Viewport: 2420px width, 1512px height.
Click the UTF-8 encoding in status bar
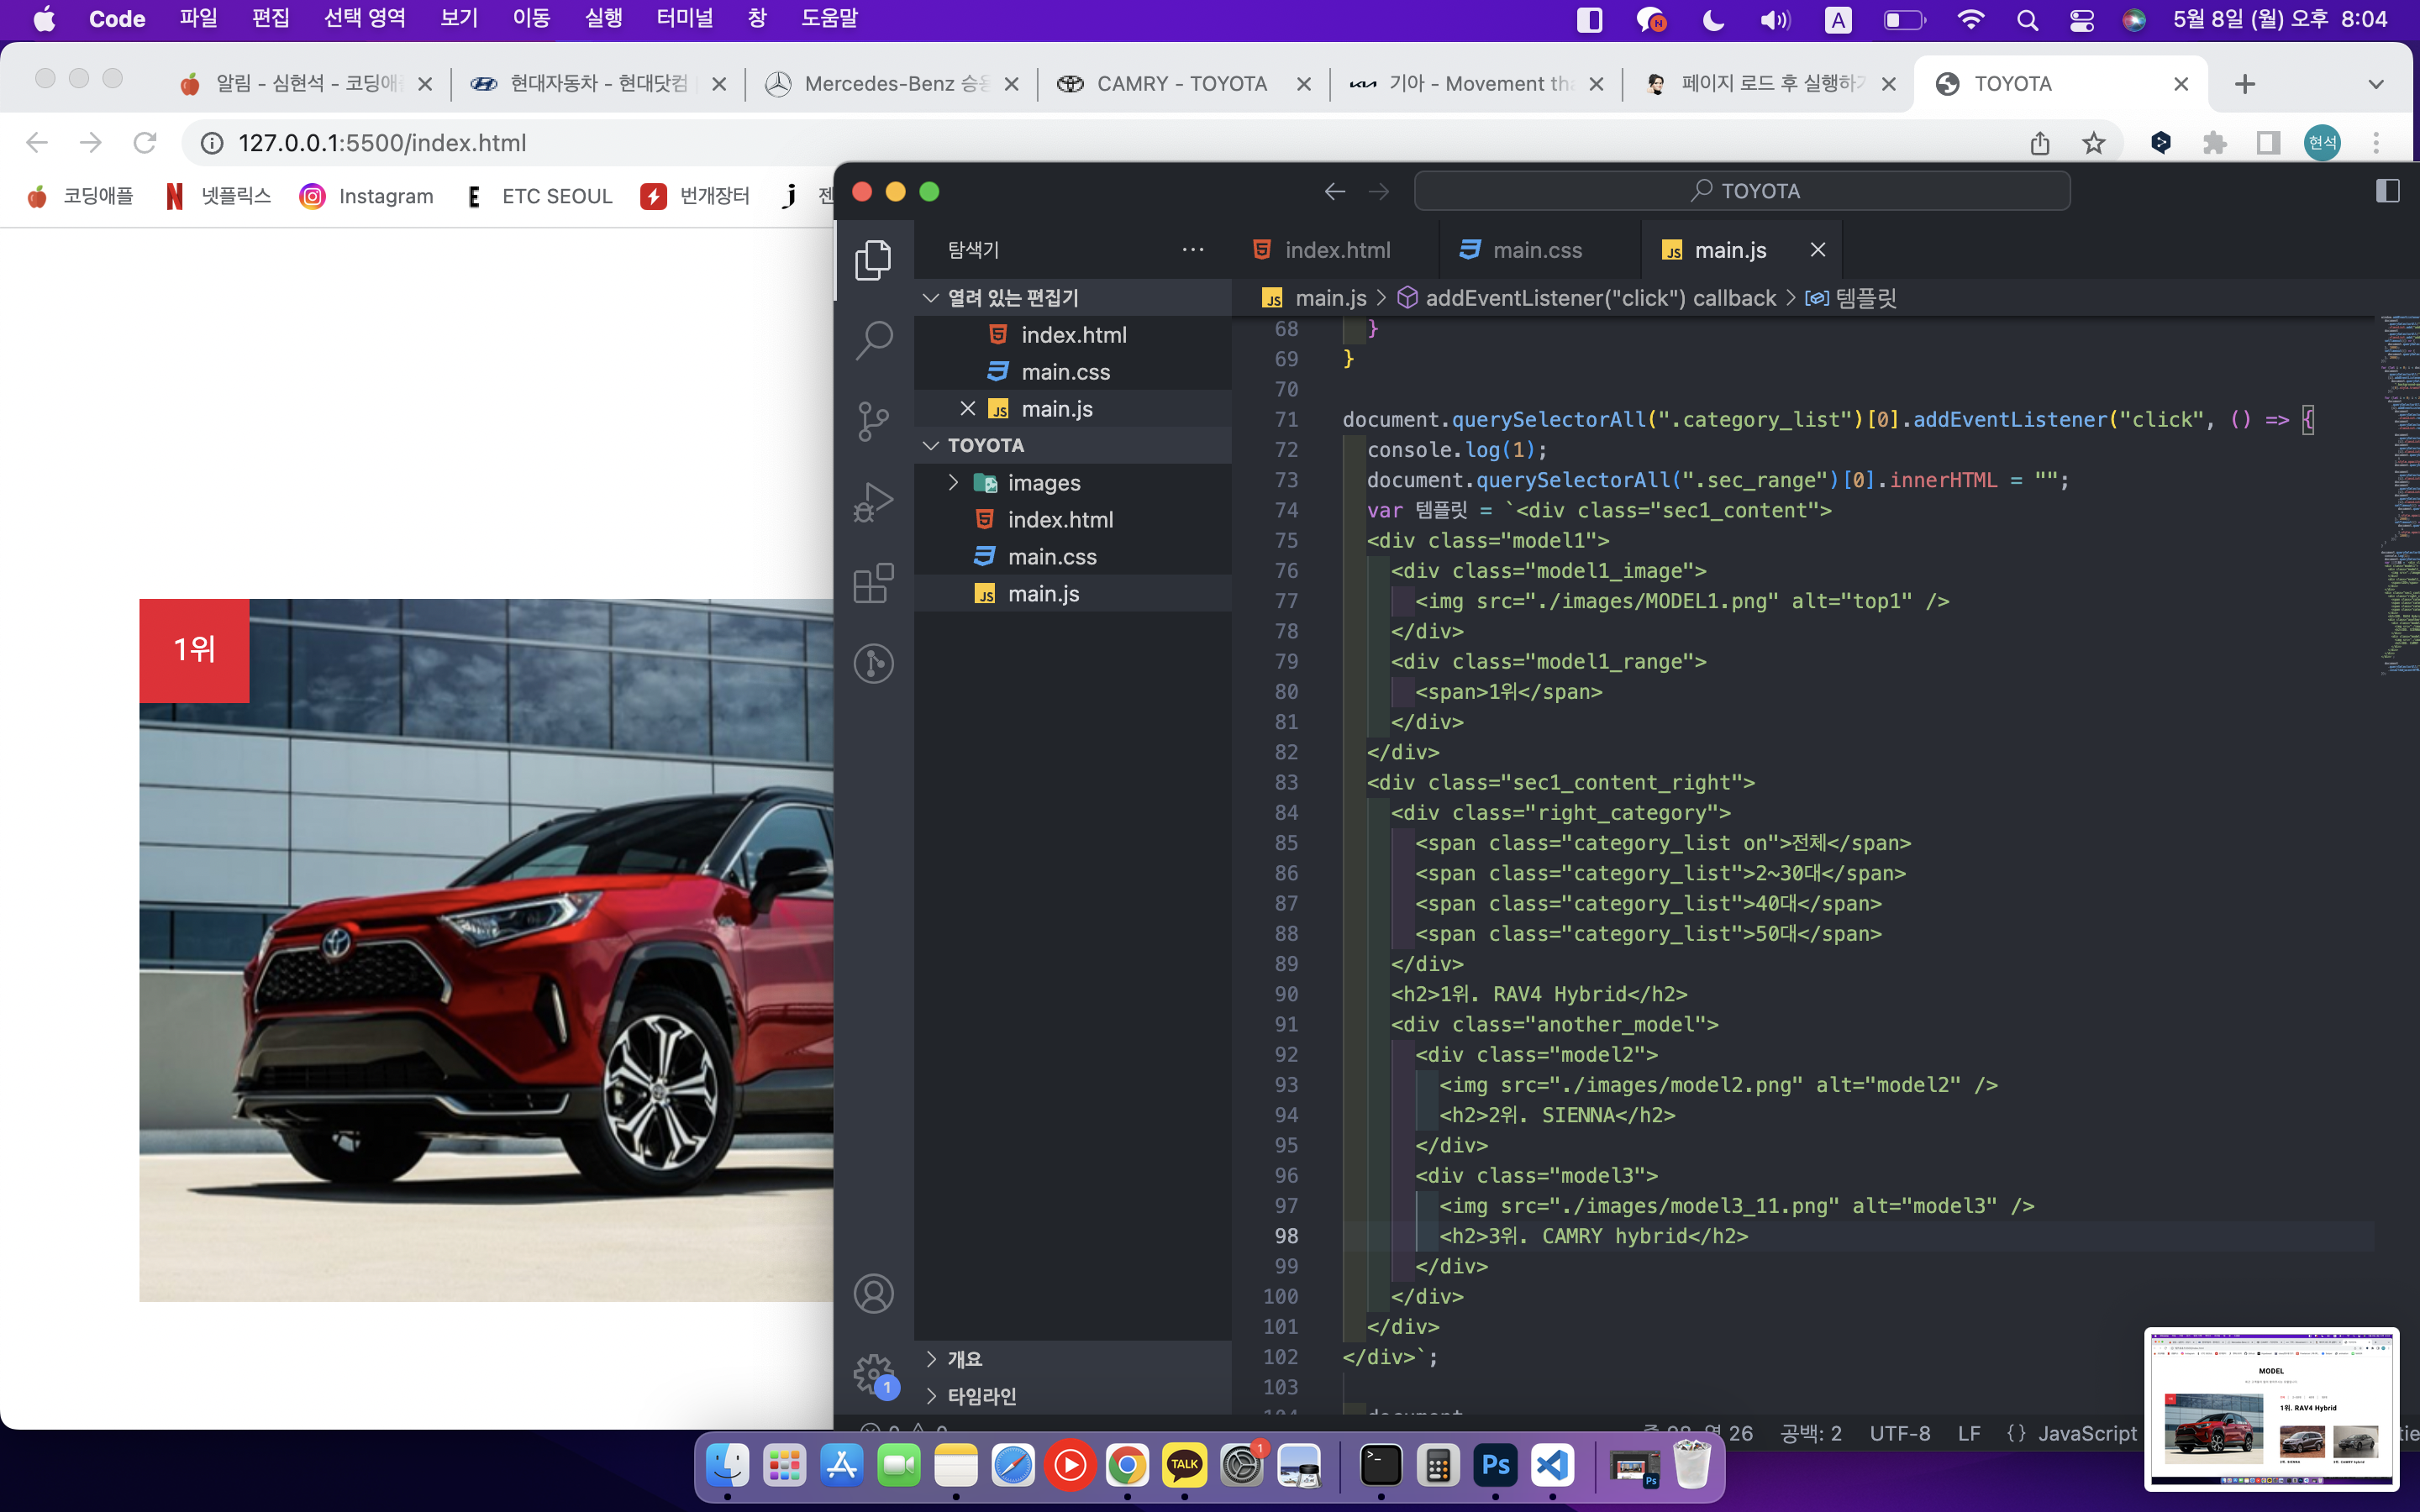pyautogui.click(x=1900, y=1433)
